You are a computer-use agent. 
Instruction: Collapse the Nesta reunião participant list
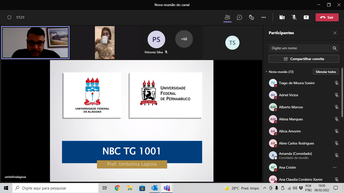point(266,72)
